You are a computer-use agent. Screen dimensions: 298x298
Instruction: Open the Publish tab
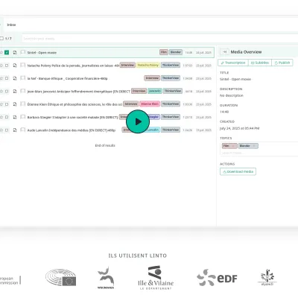pyautogui.click(x=282, y=63)
